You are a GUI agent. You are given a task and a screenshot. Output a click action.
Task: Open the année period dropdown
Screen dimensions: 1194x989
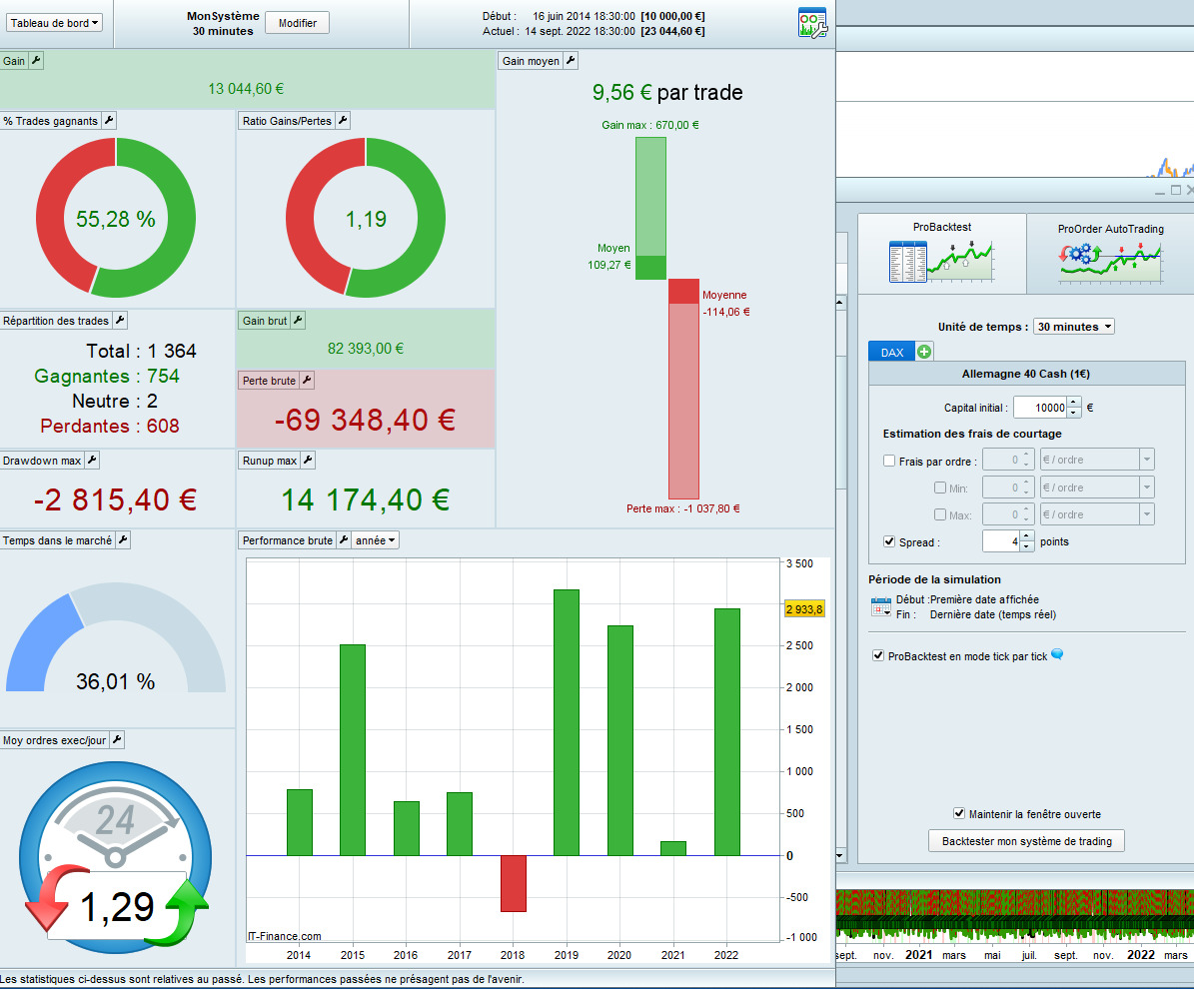pos(376,539)
